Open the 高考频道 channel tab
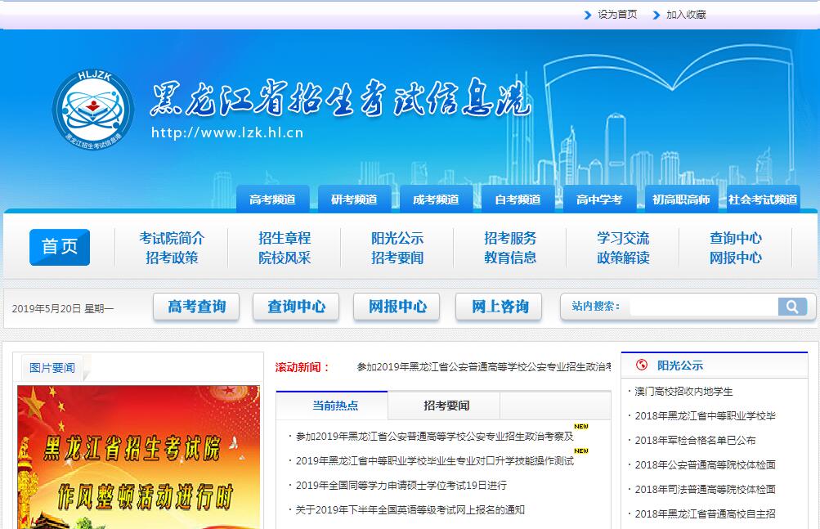 272,199
